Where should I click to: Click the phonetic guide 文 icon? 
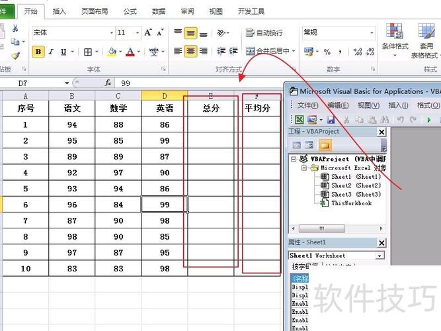pyautogui.click(x=153, y=52)
